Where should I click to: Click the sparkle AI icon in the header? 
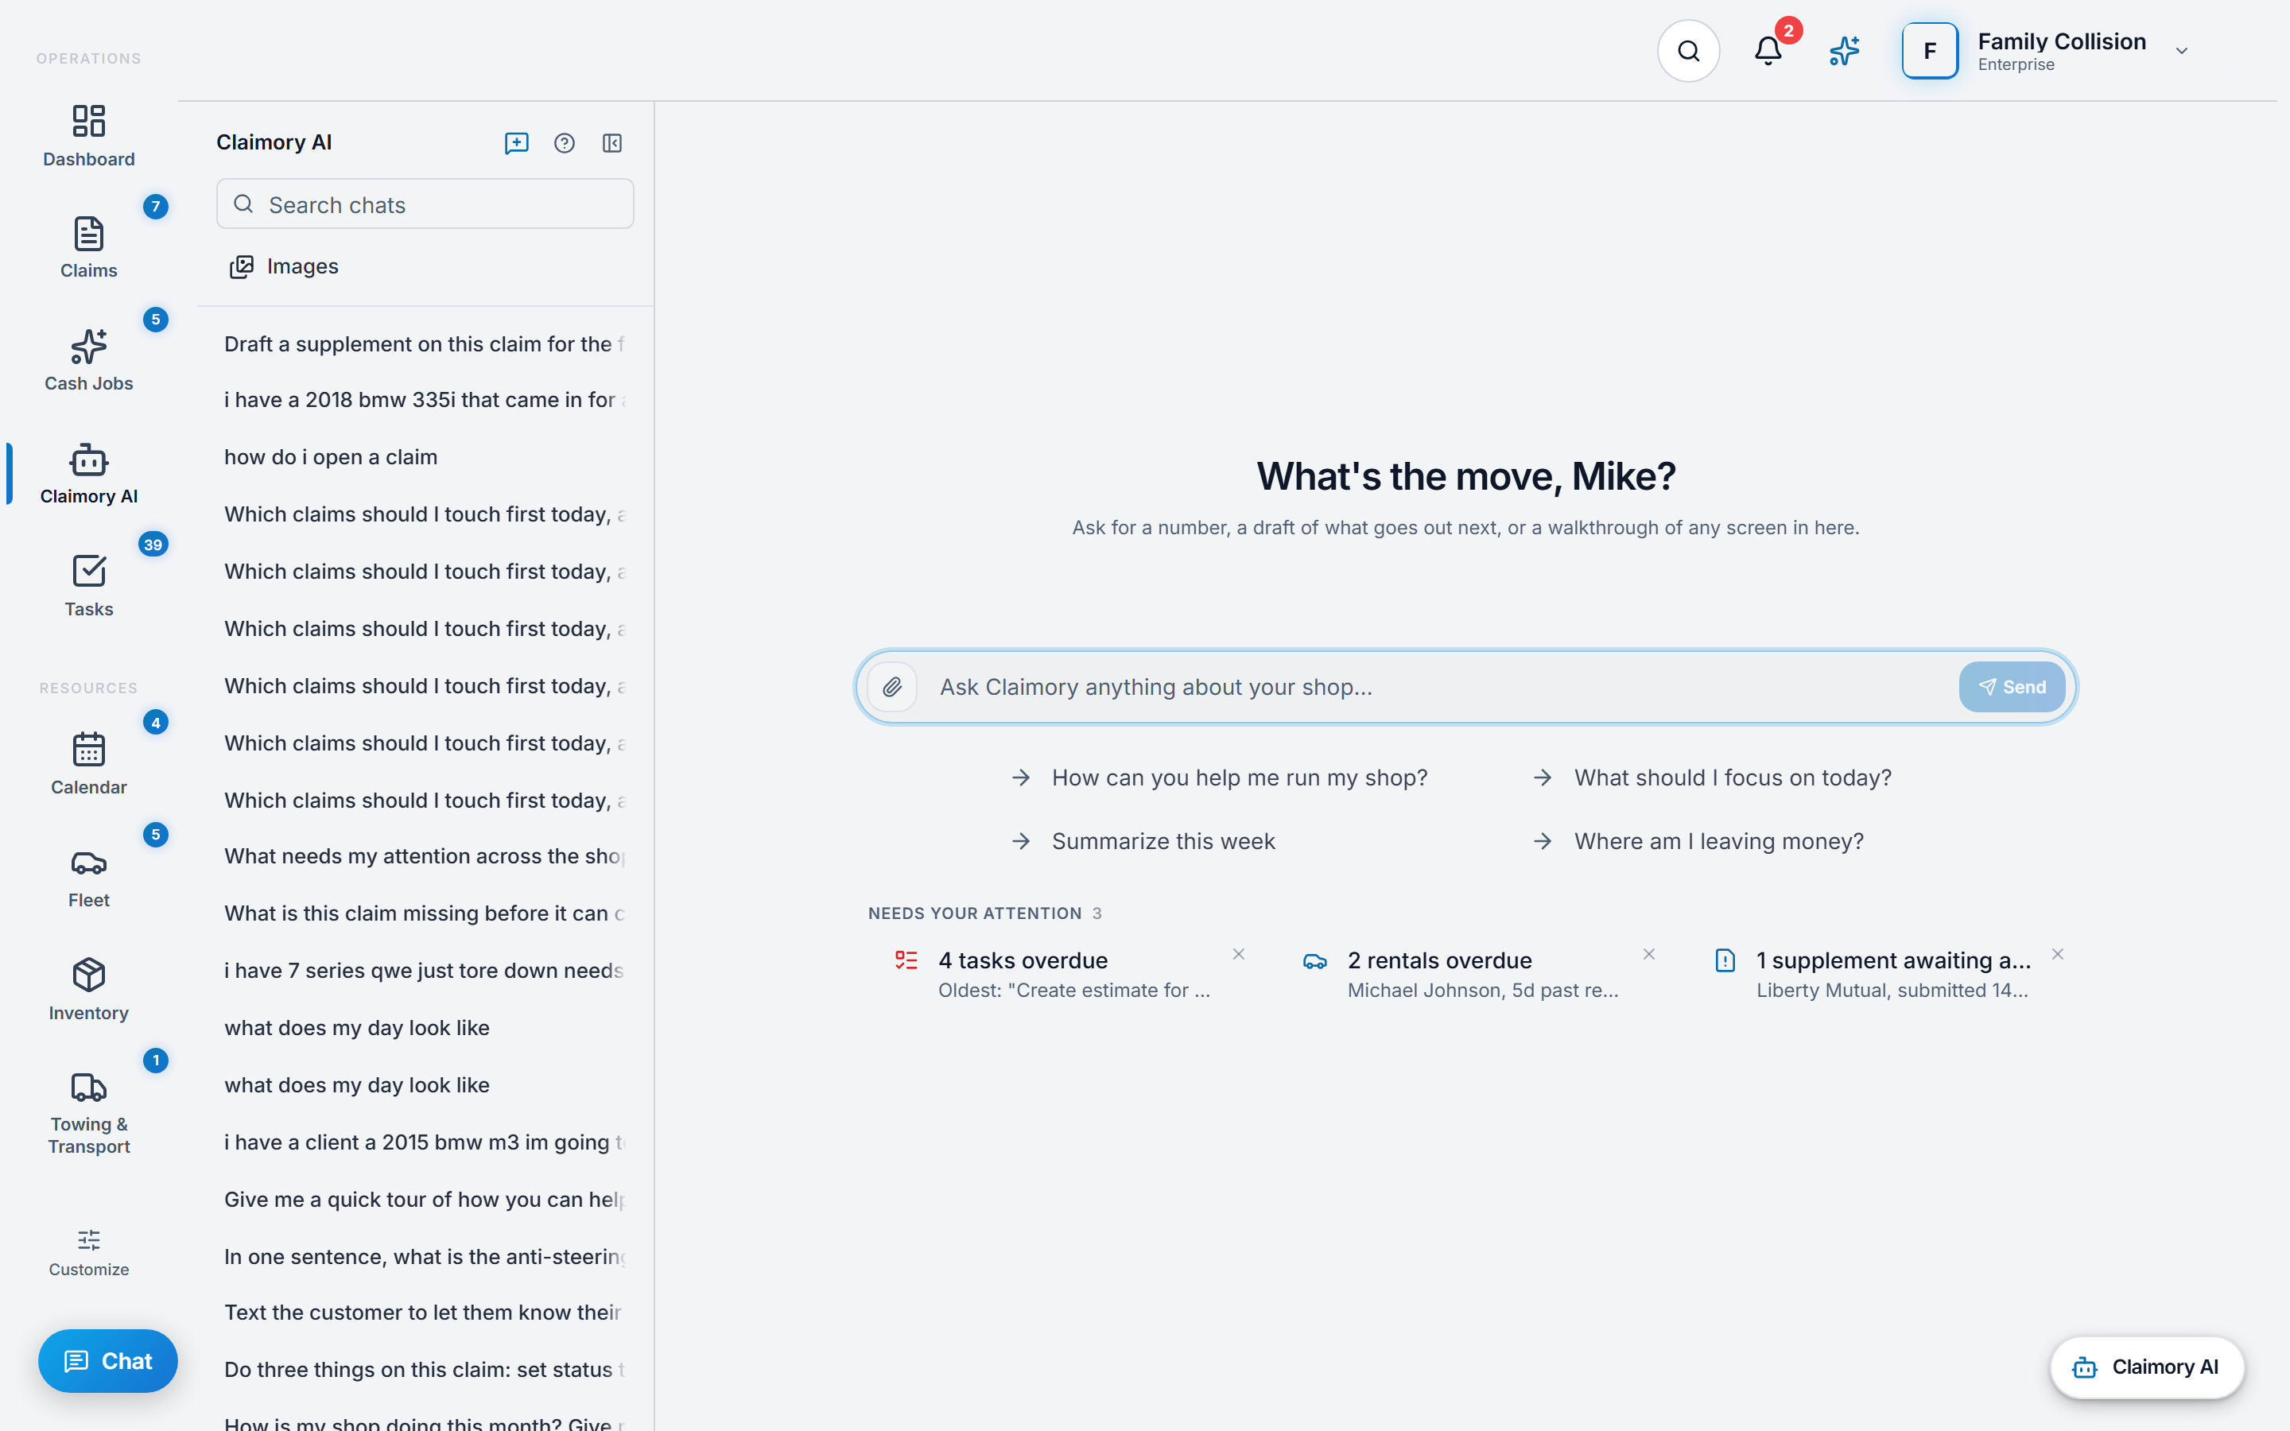(x=1844, y=51)
